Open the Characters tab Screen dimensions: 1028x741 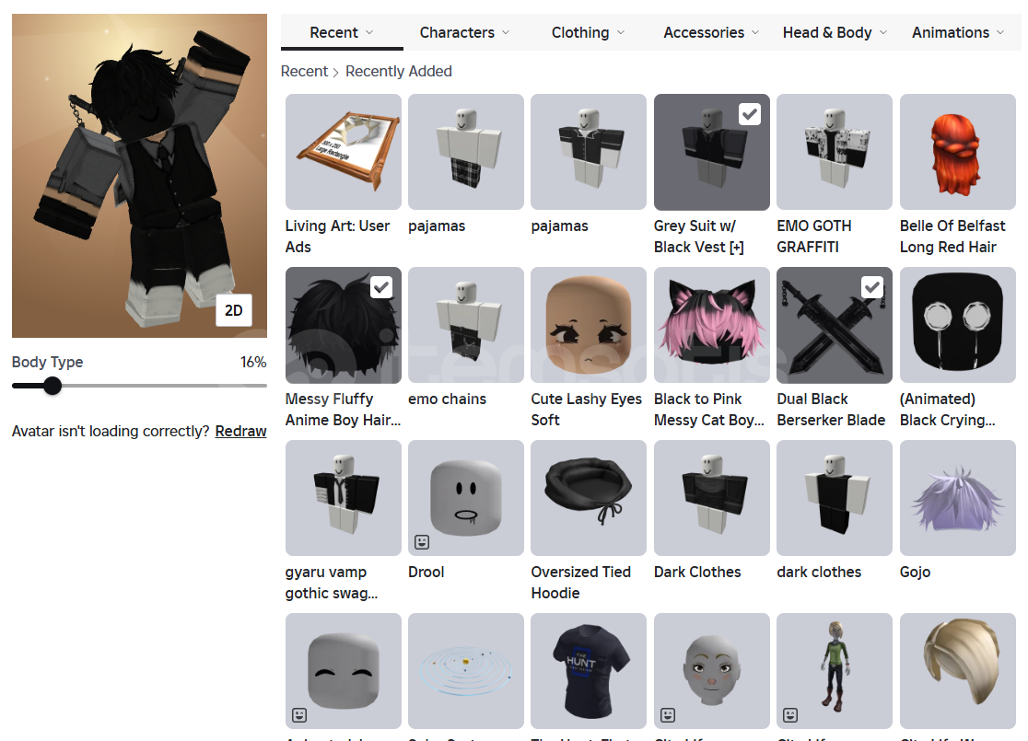pos(464,32)
